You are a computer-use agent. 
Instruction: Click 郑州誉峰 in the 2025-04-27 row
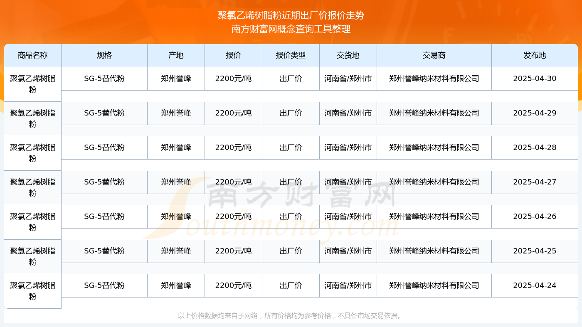click(176, 182)
